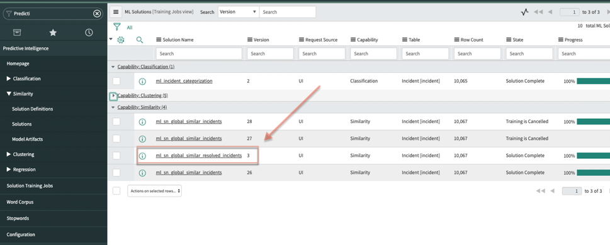Open Solutions under Similarity
Image resolution: width=610 pixels, height=245 pixels.
[22, 124]
